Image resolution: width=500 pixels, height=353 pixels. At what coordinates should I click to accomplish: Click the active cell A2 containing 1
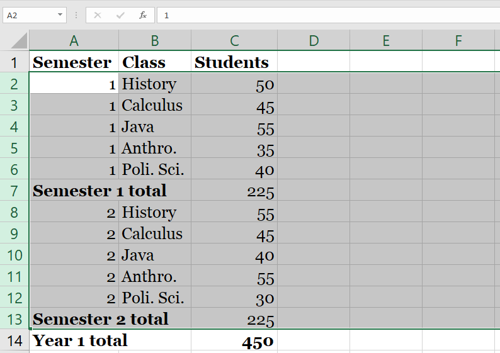pos(74,84)
